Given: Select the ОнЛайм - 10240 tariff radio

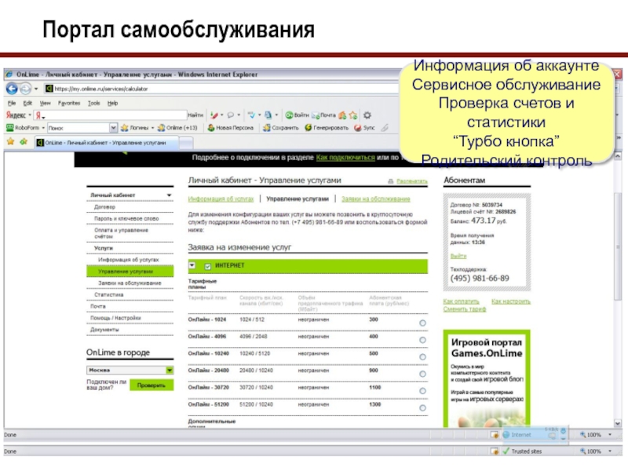Looking at the screenshot, I should coord(422,357).
